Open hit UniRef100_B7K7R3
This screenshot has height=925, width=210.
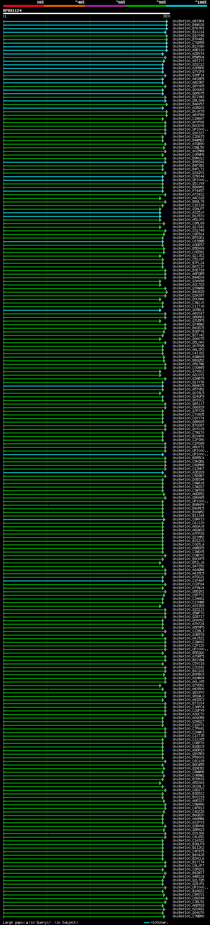click(188, 28)
